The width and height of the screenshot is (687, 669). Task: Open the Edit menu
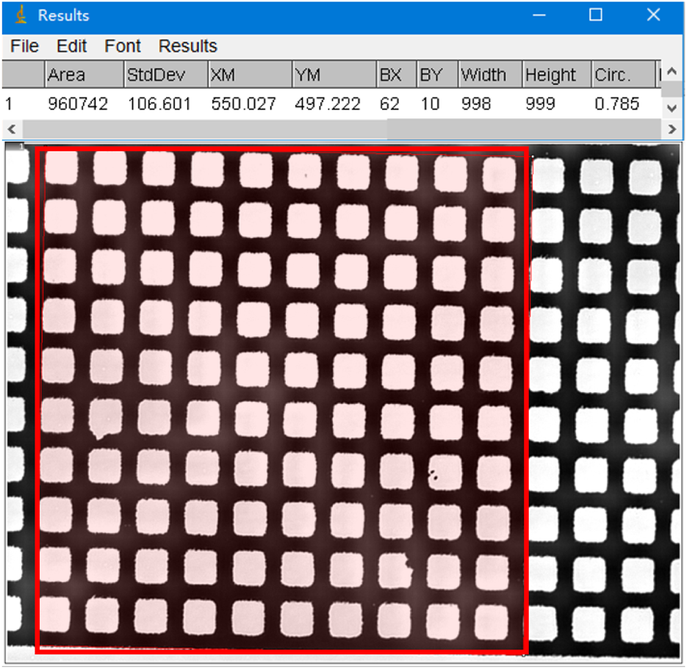[x=71, y=46]
